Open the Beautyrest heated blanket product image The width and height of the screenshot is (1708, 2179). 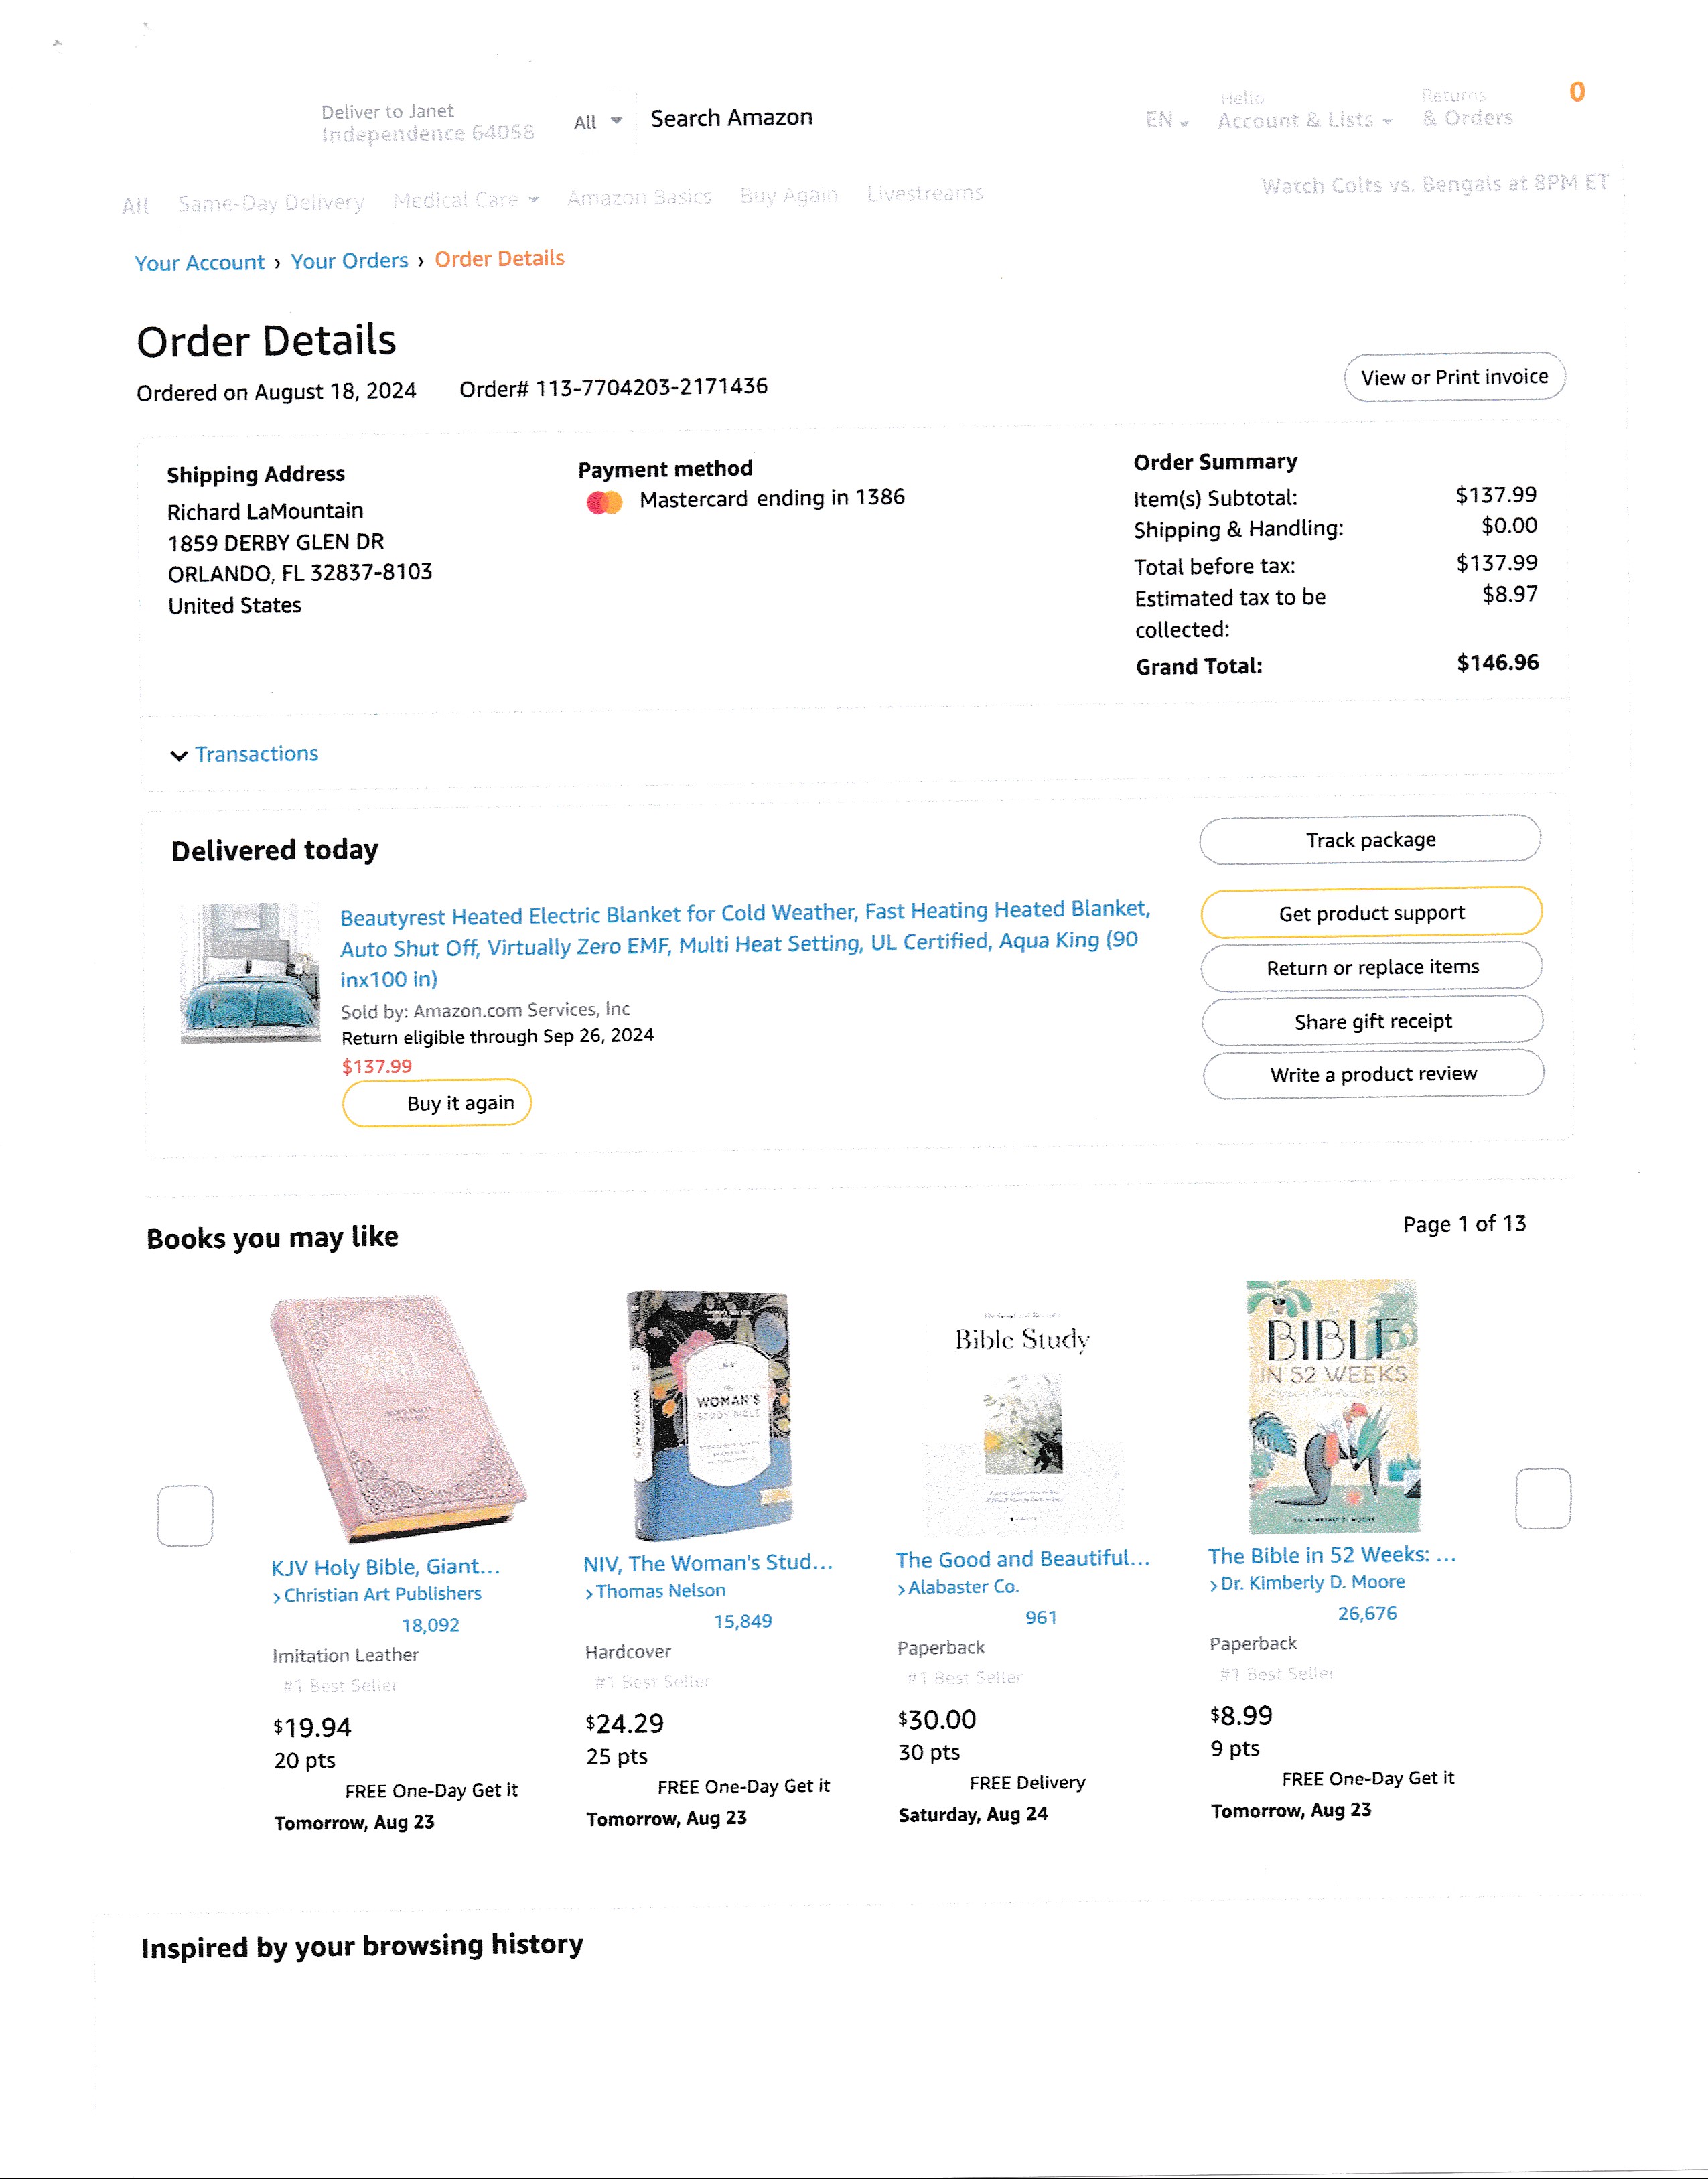click(250, 973)
